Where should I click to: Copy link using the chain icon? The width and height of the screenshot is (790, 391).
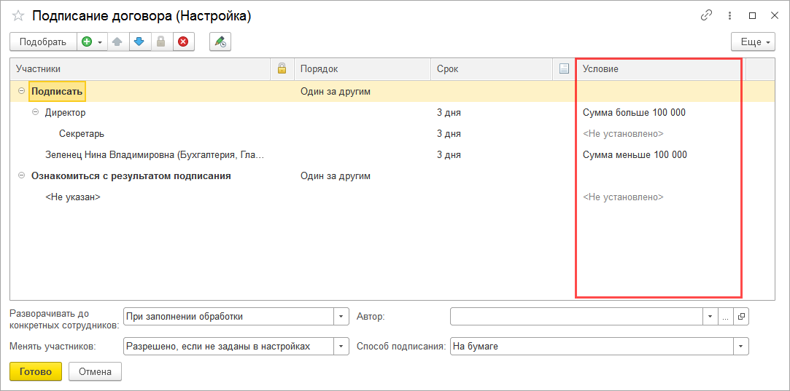(x=705, y=15)
